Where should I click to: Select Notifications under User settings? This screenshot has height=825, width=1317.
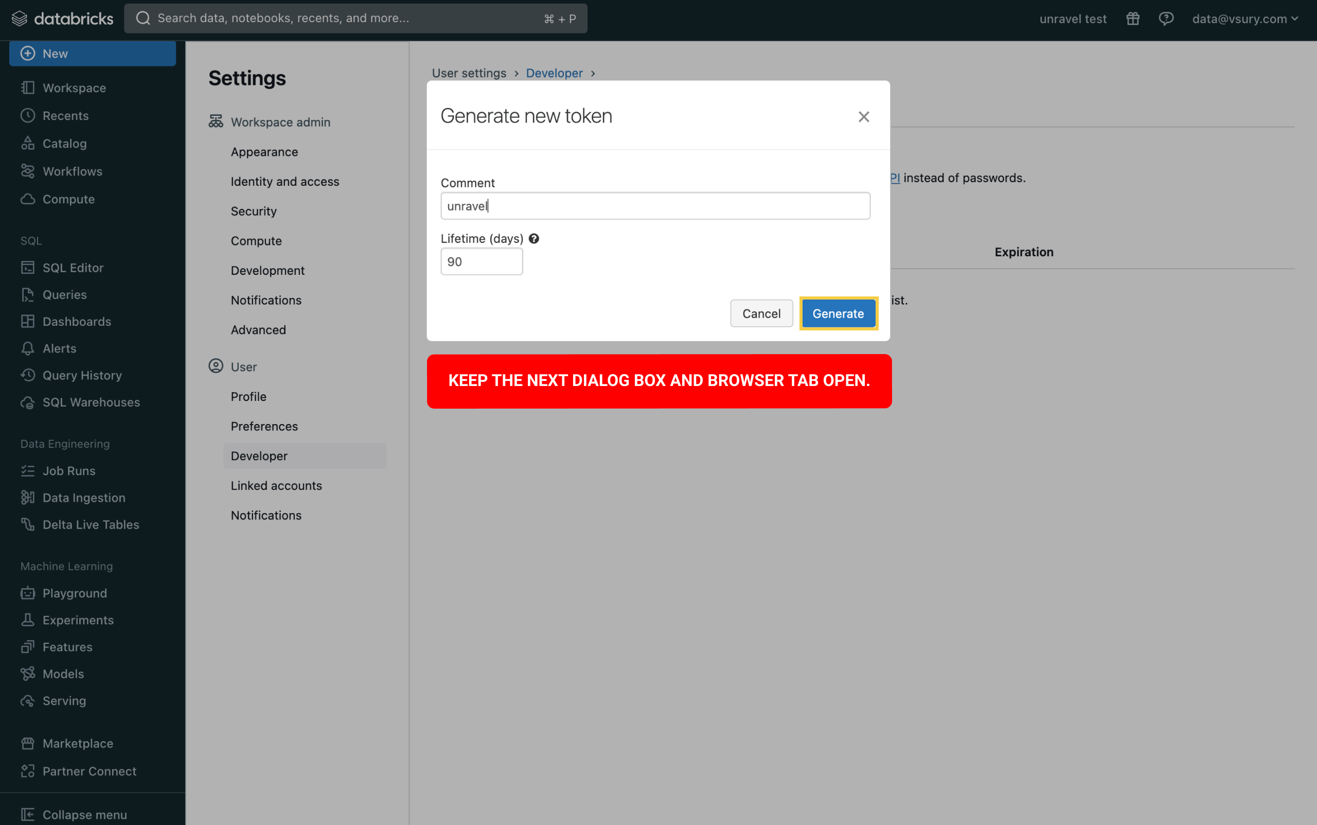pyautogui.click(x=266, y=515)
